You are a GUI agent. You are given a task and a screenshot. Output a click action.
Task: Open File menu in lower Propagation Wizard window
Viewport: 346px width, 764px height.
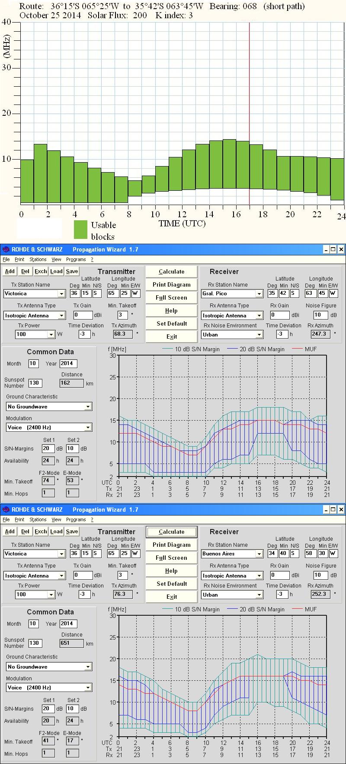[x=6, y=519]
